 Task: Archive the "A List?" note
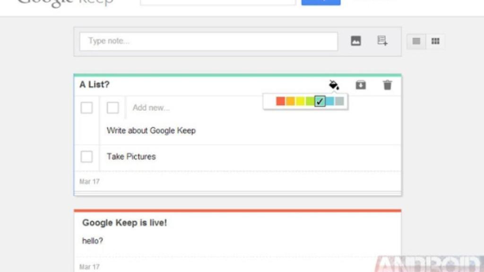tap(360, 85)
